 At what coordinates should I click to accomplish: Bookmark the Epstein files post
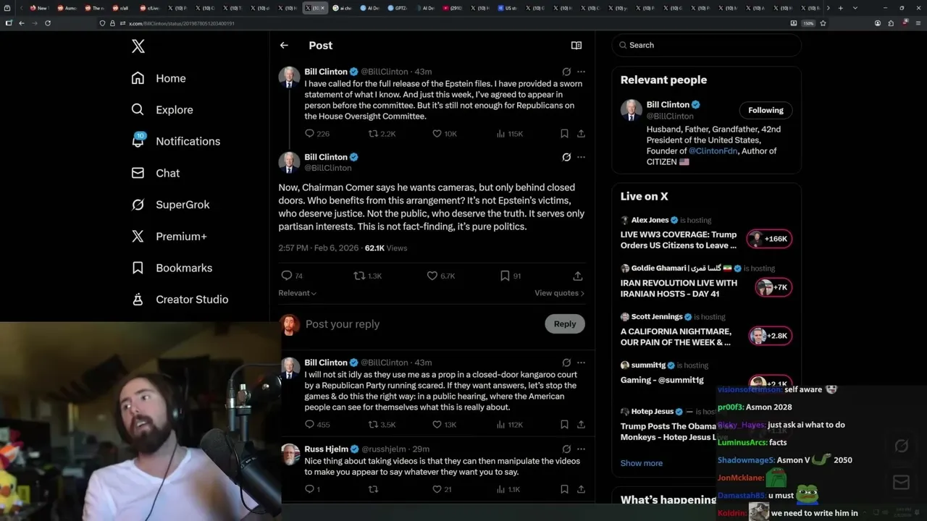[x=564, y=134]
